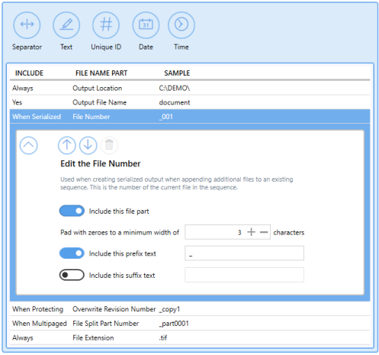The width and height of the screenshot is (379, 355).
Task: Select the File Extension row
Action: point(190,337)
